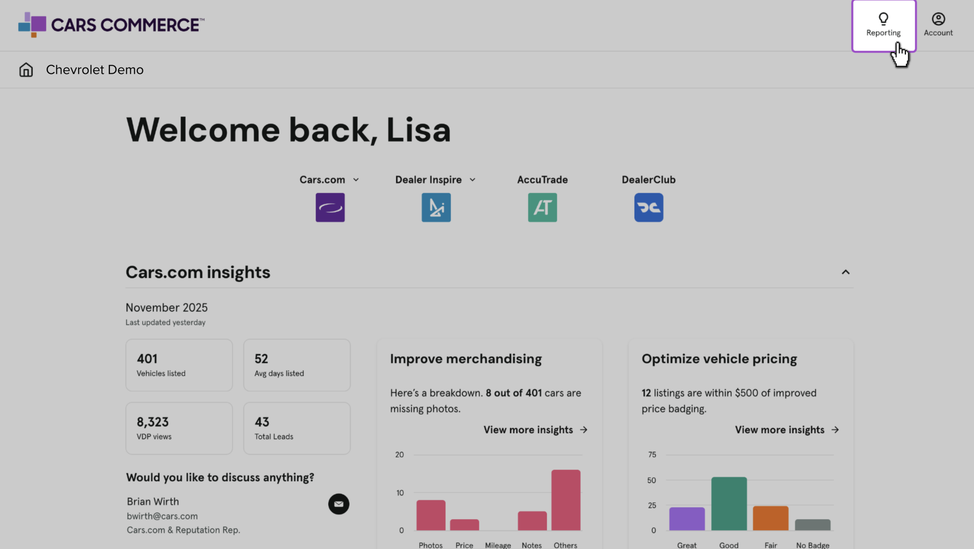
Task: View more insights under Improve merchandising
Action: coord(536,430)
